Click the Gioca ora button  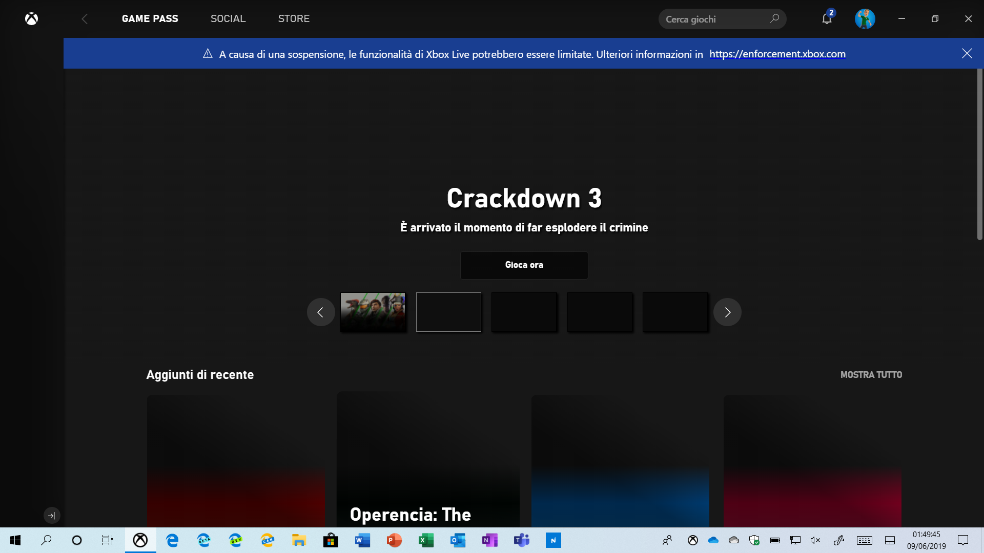click(x=524, y=265)
